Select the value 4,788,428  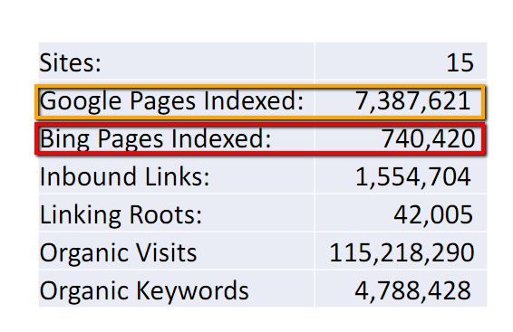tap(413, 291)
